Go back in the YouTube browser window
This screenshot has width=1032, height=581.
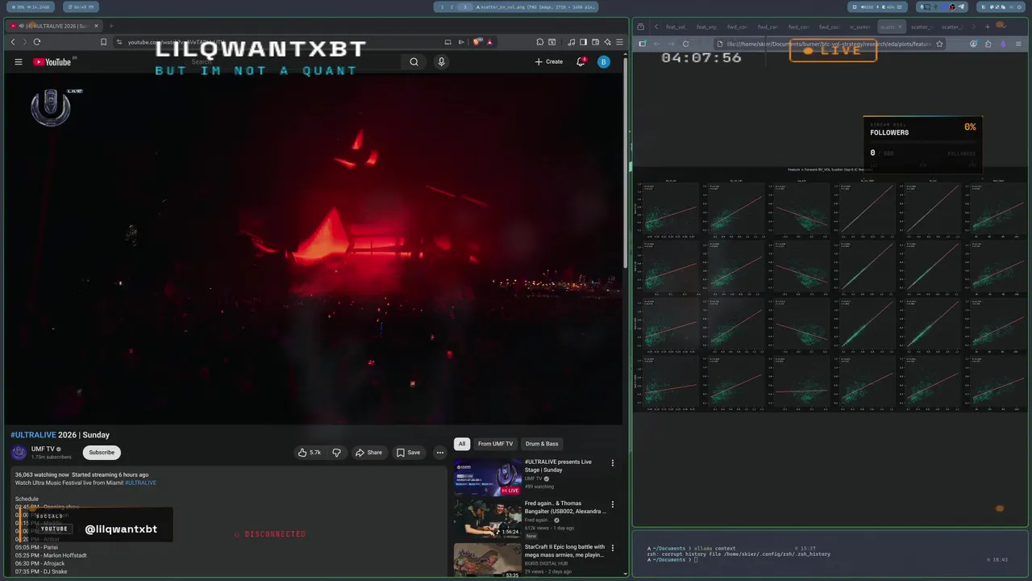tap(13, 42)
